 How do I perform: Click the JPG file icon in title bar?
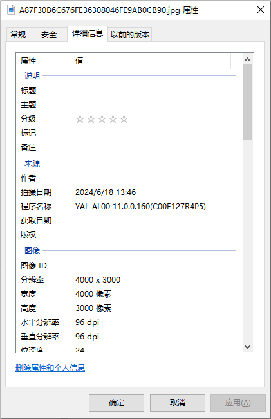pos(11,10)
